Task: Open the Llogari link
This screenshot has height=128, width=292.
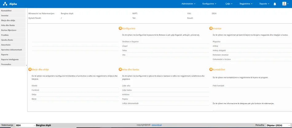Action: click(125, 46)
